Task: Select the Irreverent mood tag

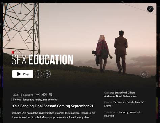Action: [x=135, y=112]
